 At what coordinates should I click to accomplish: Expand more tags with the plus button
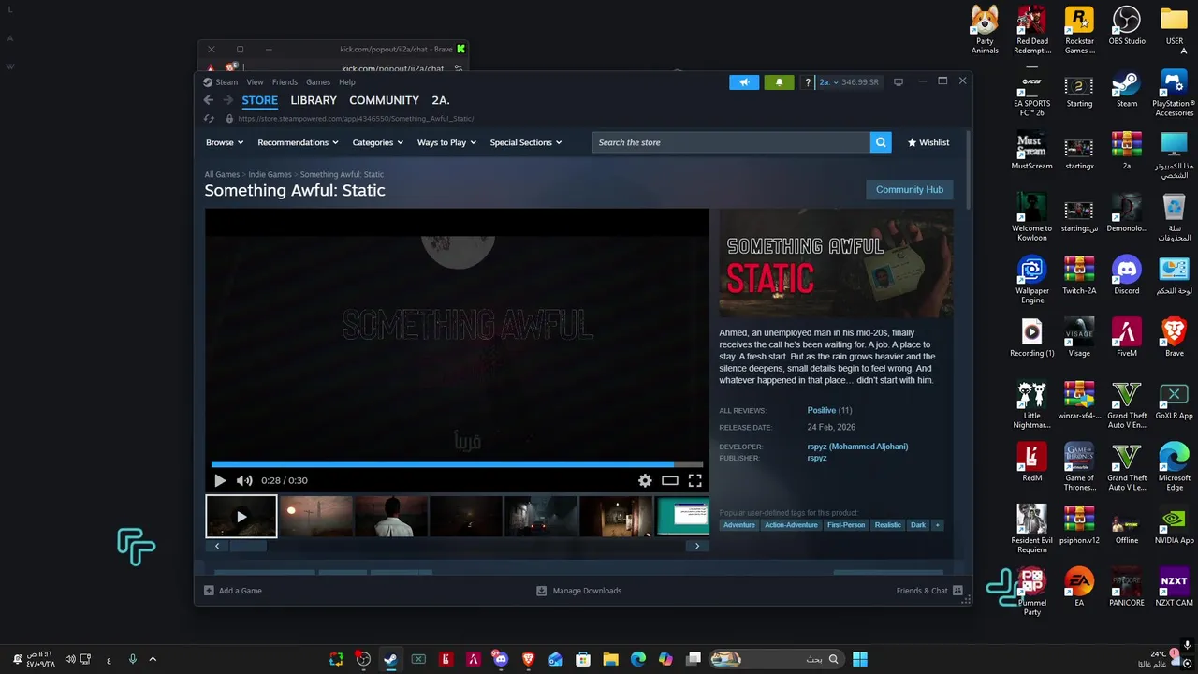(937, 525)
